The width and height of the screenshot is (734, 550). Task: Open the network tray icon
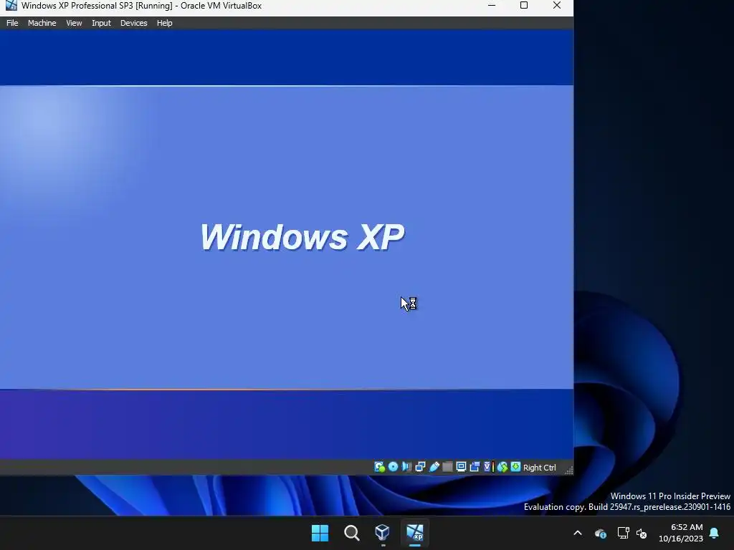tap(623, 533)
